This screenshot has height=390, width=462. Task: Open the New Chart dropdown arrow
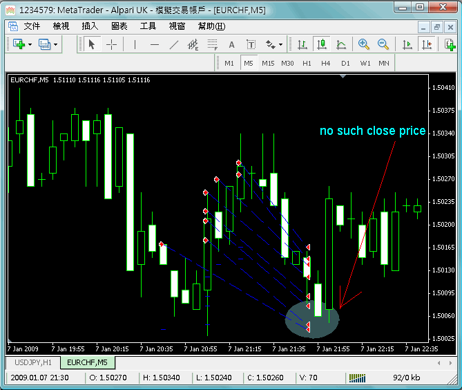coord(30,45)
